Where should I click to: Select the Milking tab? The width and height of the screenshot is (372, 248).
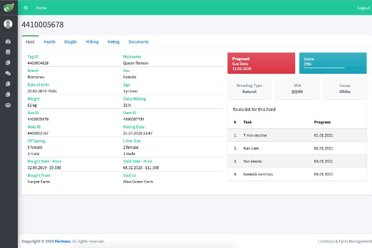click(92, 42)
